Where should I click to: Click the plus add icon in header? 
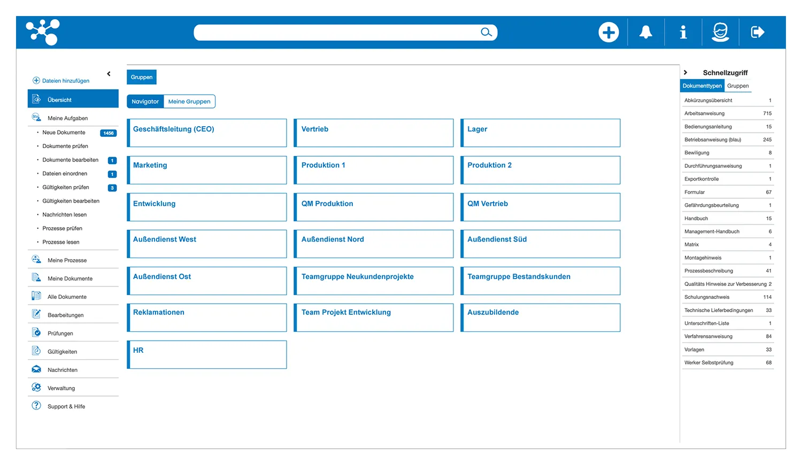click(608, 33)
